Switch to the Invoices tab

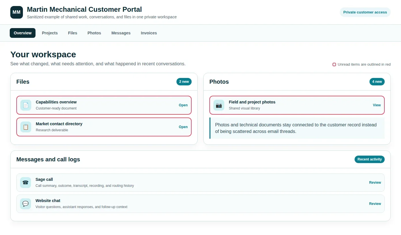(x=149, y=33)
